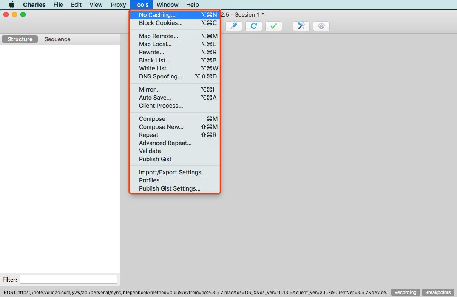Click the green checkmark validate icon
This screenshot has width=457, height=297.
[x=274, y=26]
